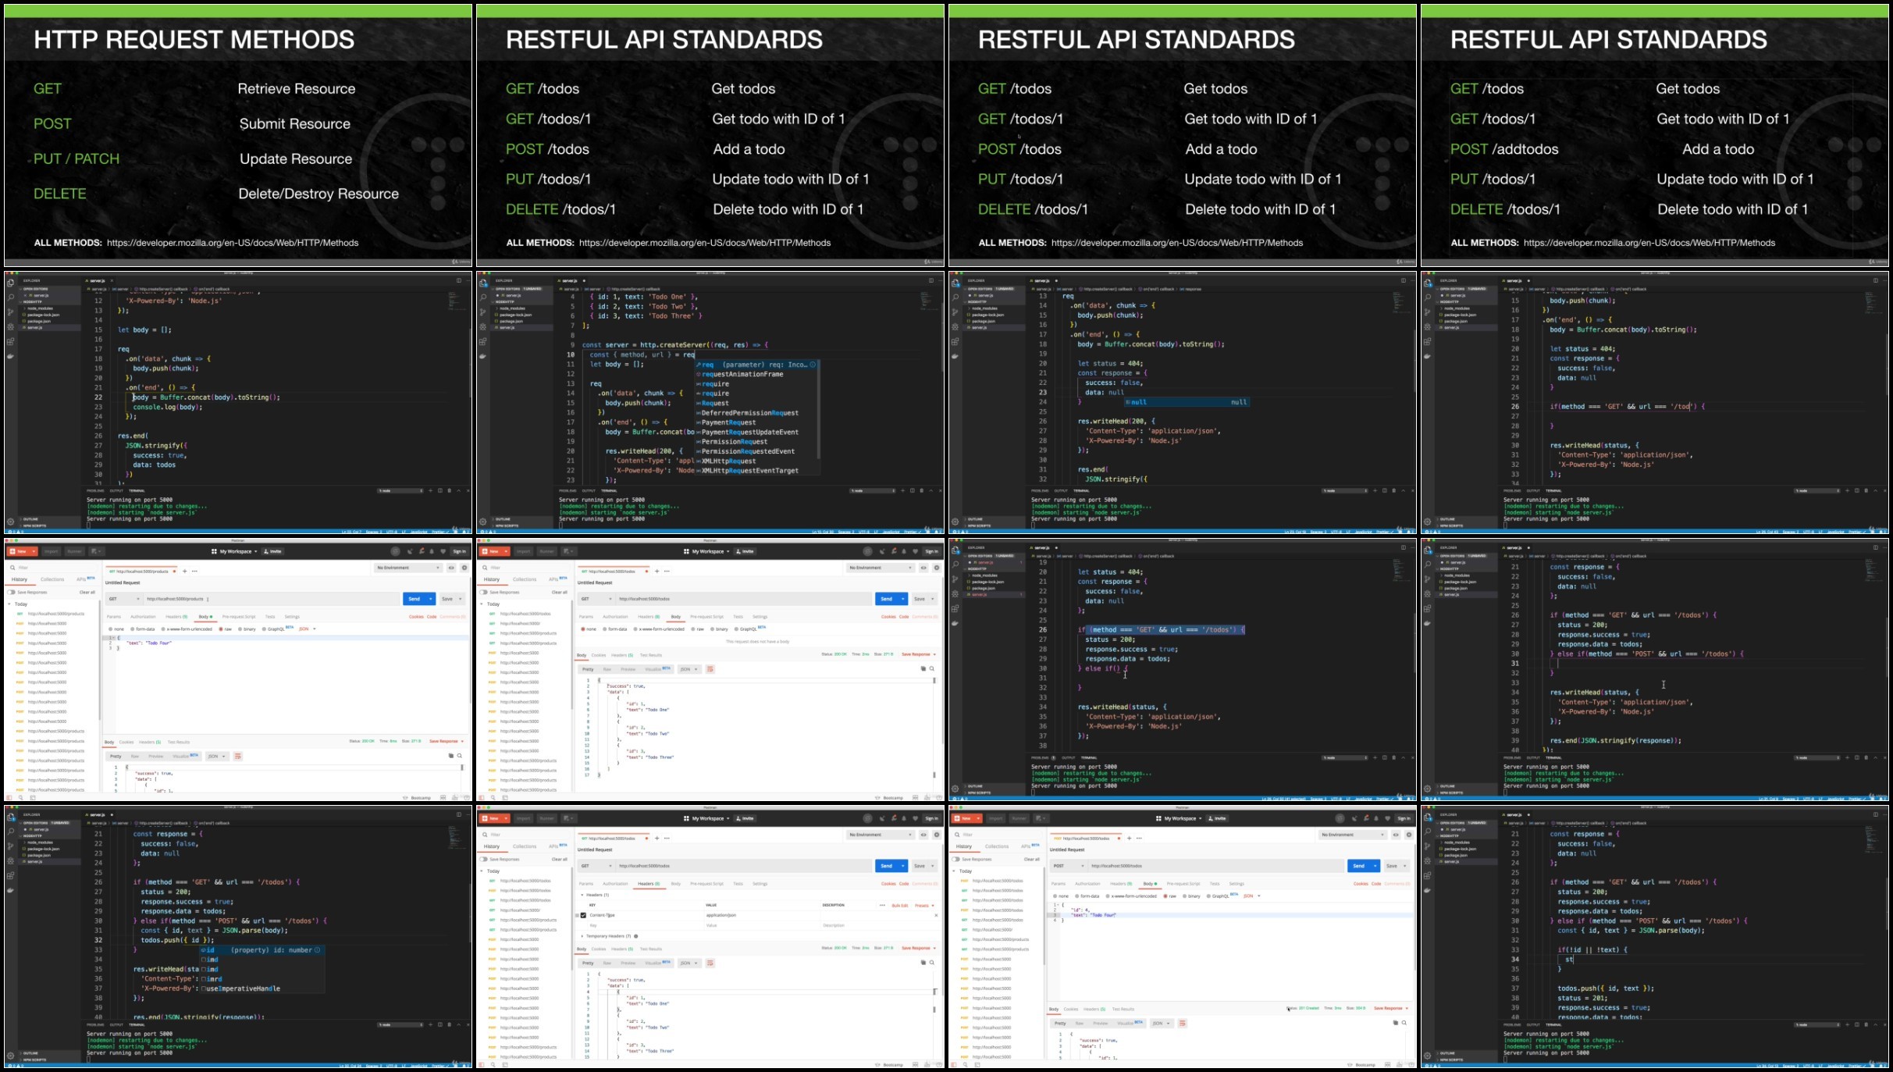This screenshot has width=1893, height=1072.
Task: Click Docker whale icon, status = 201 VS Code frame
Action: 1427,891
